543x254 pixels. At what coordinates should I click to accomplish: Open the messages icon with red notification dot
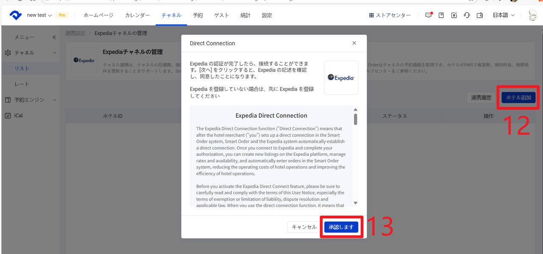click(x=428, y=15)
